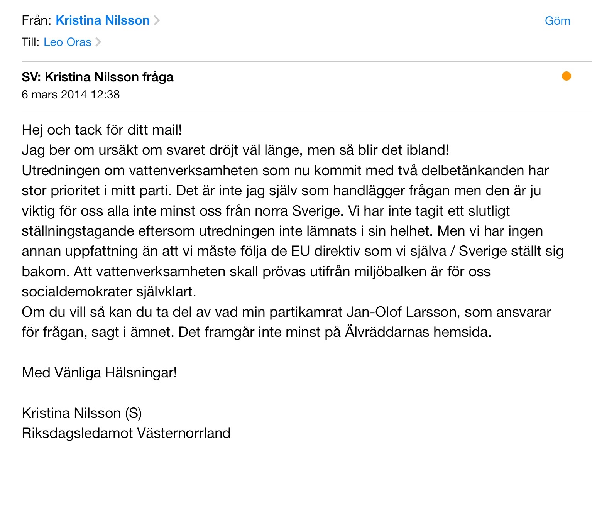This screenshot has width=592, height=522.
Task: Tap Göm to hide header details
Action: click(557, 21)
